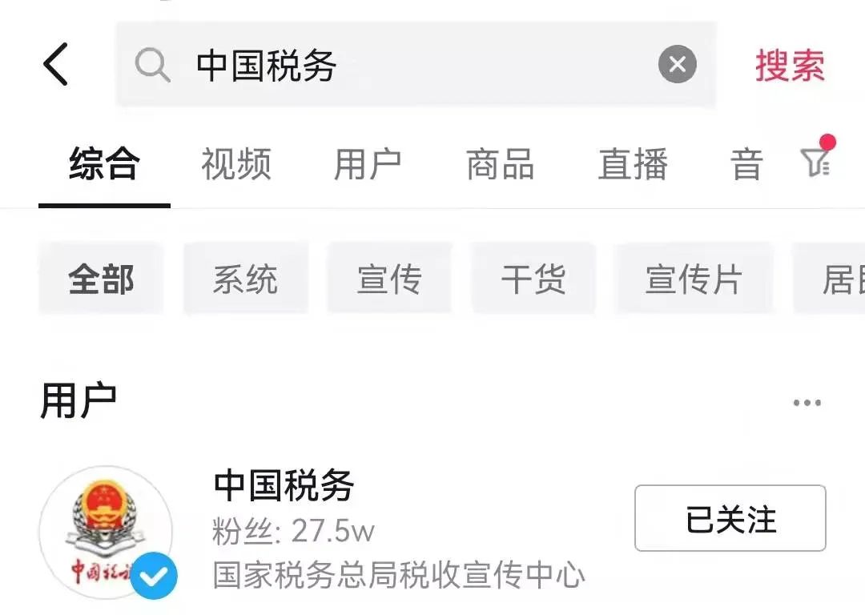The height and width of the screenshot is (615, 865).
Task: Go back using the left arrow
Action: [56, 64]
